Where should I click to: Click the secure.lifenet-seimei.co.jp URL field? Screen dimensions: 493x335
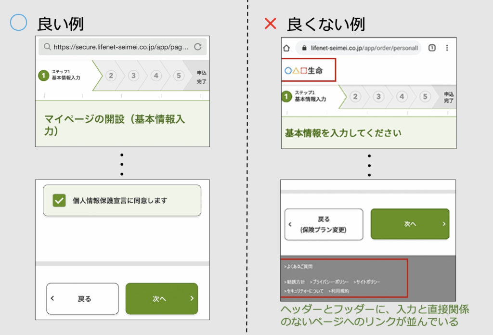[x=118, y=47]
